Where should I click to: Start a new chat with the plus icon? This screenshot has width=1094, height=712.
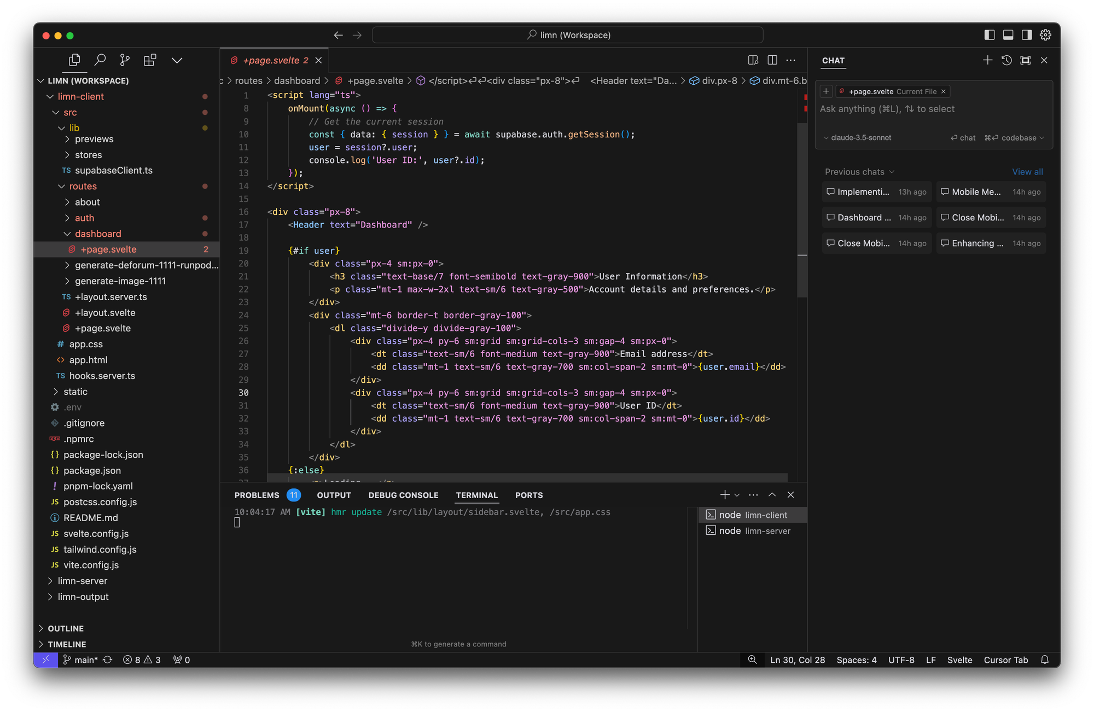(x=987, y=60)
